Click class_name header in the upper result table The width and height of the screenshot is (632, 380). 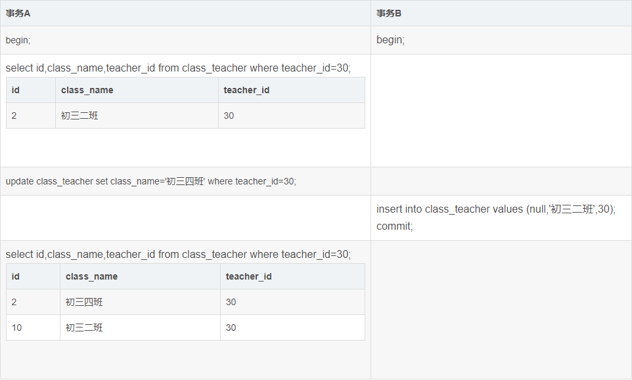(87, 90)
